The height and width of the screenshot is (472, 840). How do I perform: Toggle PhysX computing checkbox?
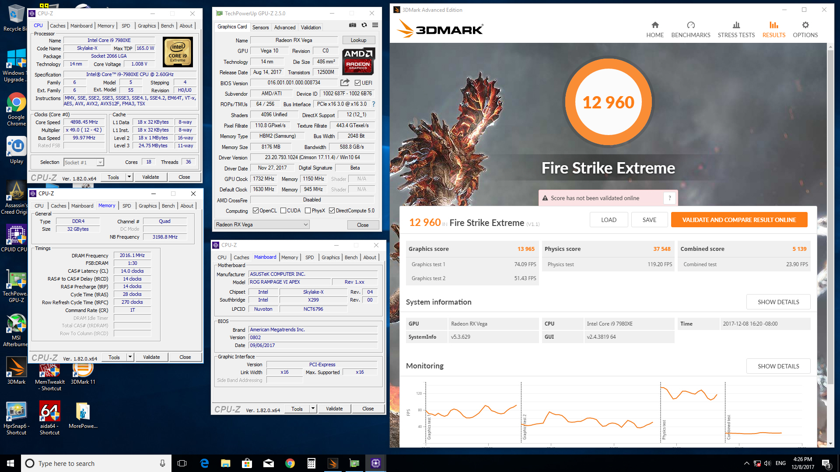click(x=308, y=211)
